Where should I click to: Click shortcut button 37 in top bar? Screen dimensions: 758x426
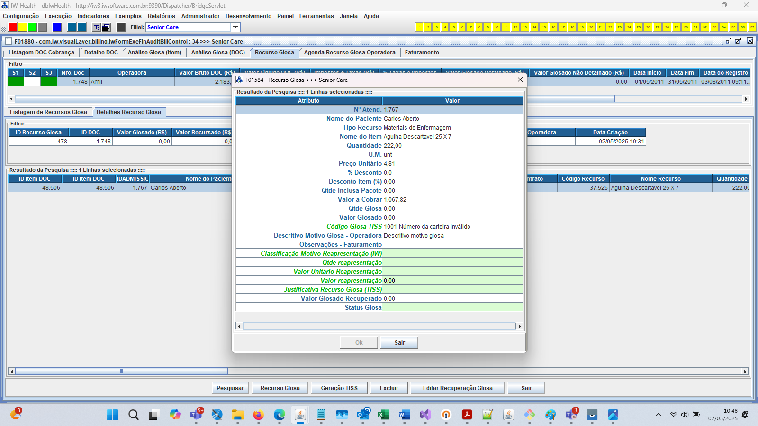point(751,27)
